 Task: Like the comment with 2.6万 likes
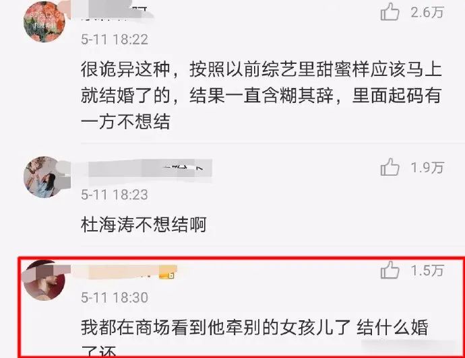click(x=390, y=12)
